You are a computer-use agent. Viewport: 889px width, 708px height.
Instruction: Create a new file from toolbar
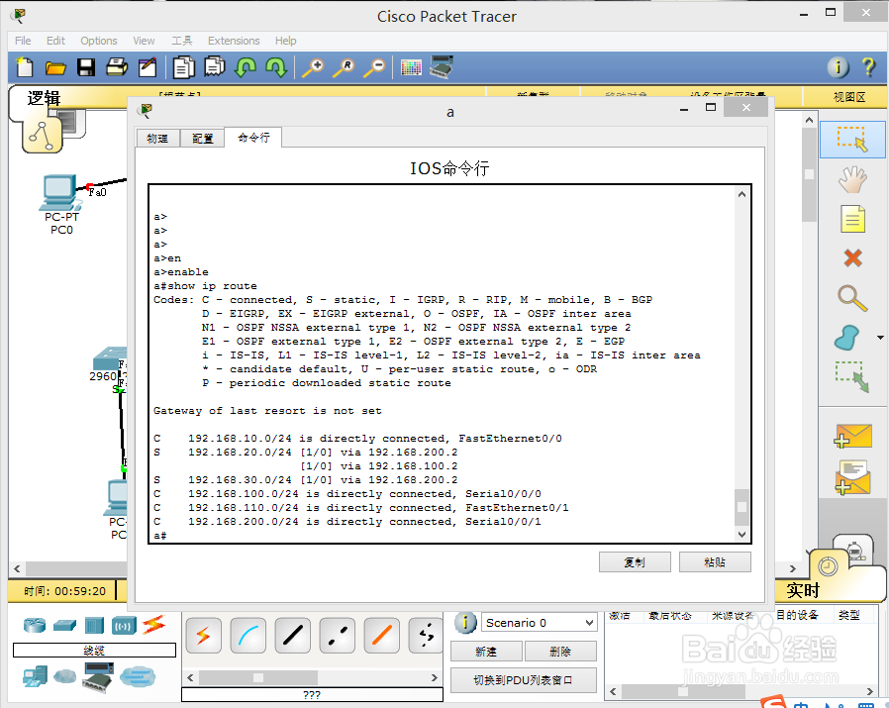25,67
